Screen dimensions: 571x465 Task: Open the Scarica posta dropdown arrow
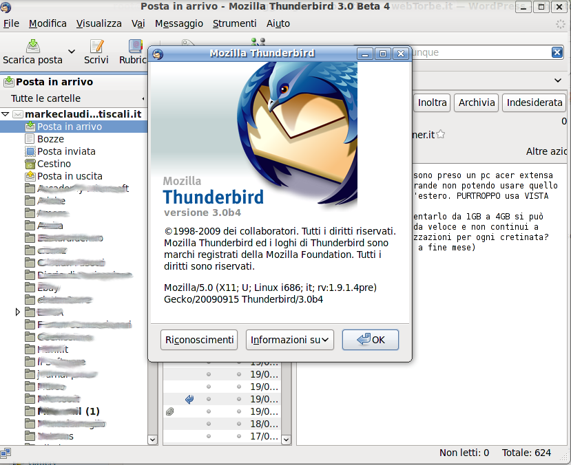click(72, 52)
